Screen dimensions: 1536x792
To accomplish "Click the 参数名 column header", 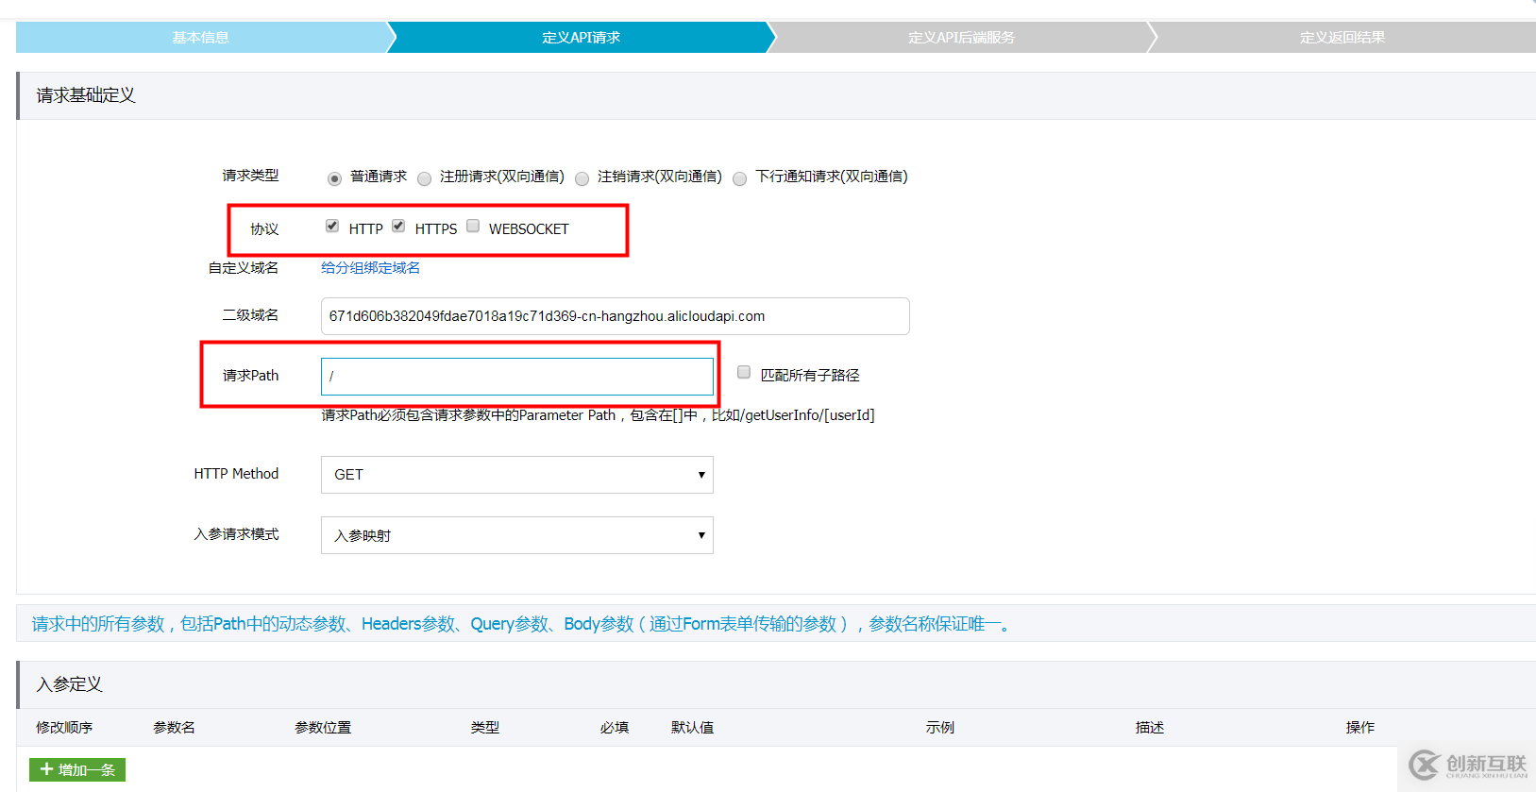I will 174,728.
